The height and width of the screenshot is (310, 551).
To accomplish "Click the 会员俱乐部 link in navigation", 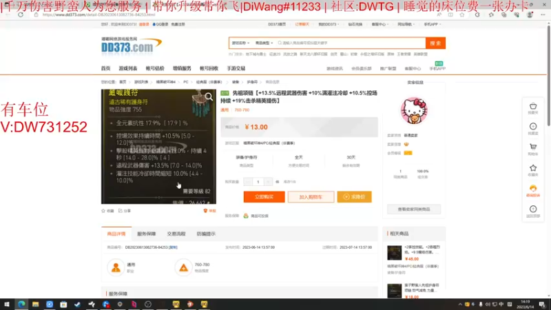I will click(x=362, y=68).
